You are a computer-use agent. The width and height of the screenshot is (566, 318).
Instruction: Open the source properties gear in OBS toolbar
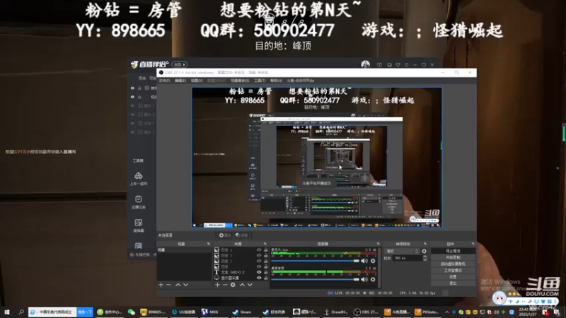224,235
